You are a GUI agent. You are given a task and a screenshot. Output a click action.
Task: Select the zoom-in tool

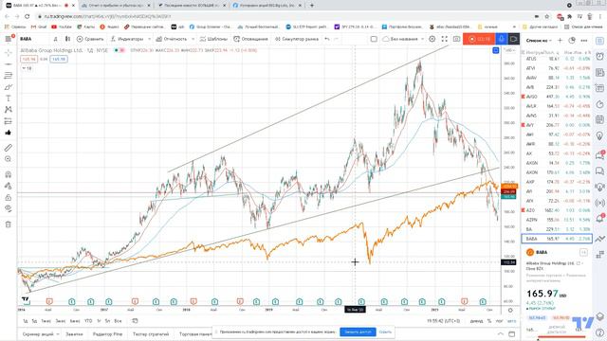point(9,159)
